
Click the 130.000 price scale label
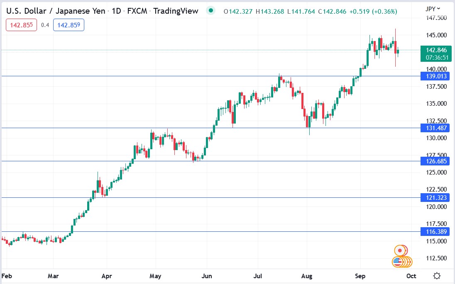pos(436,138)
